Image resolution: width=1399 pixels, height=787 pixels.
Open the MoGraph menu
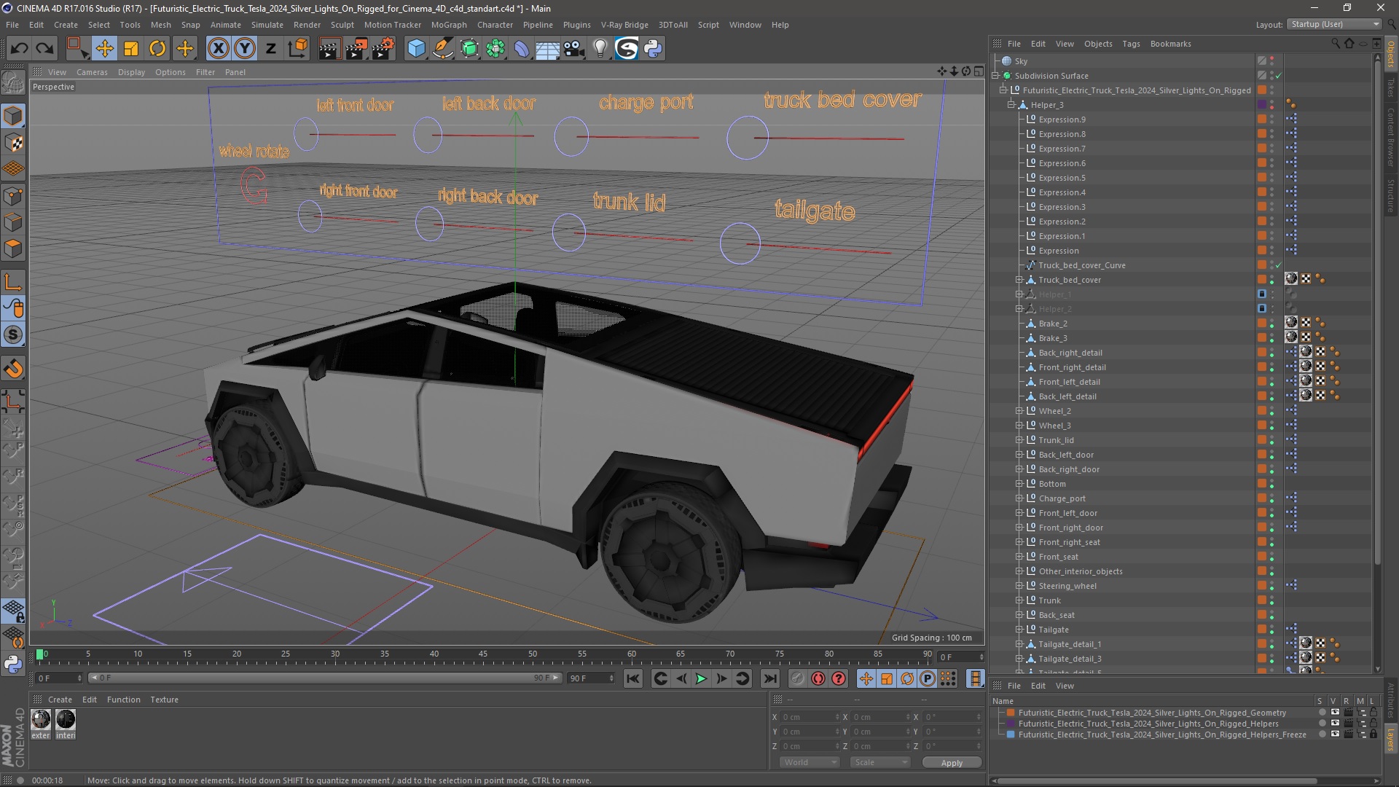click(x=449, y=25)
